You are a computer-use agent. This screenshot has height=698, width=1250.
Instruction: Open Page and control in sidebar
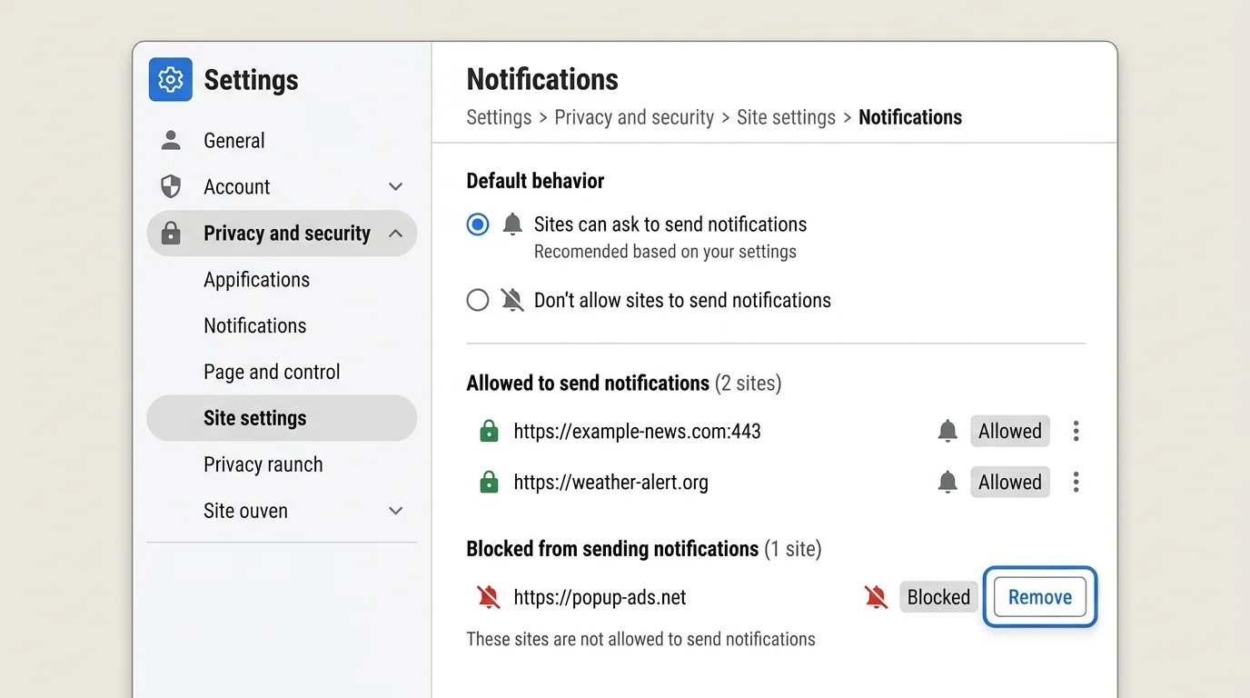coord(272,372)
